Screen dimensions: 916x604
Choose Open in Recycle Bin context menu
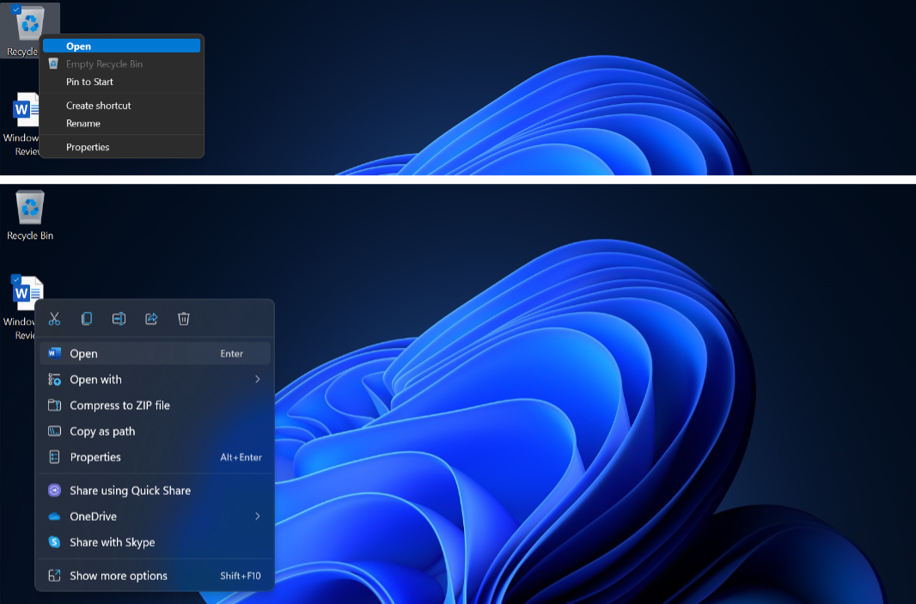(x=121, y=46)
